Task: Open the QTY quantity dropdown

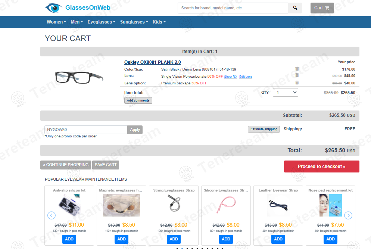Action: pyautogui.click(x=285, y=92)
